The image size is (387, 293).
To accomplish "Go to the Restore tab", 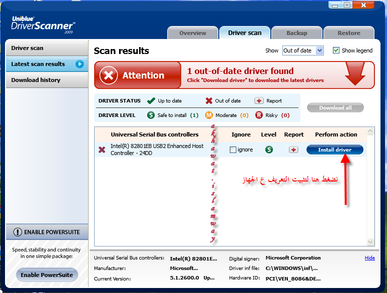I will coord(349,33).
